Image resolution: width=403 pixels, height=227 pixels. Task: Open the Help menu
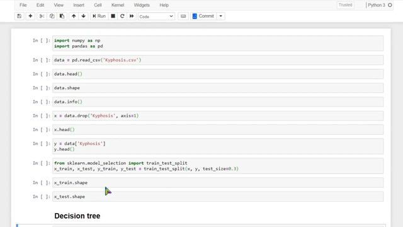164,5
